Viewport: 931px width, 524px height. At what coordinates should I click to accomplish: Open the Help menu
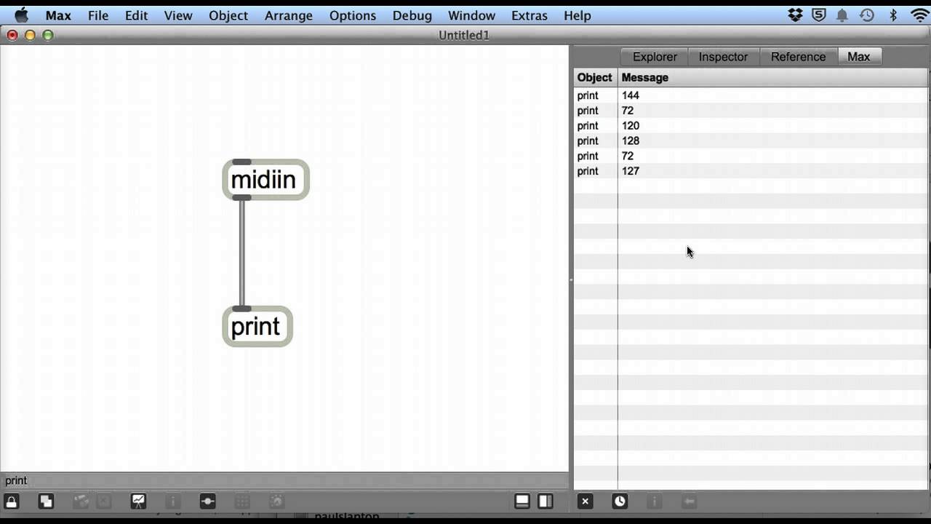pyautogui.click(x=578, y=15)
